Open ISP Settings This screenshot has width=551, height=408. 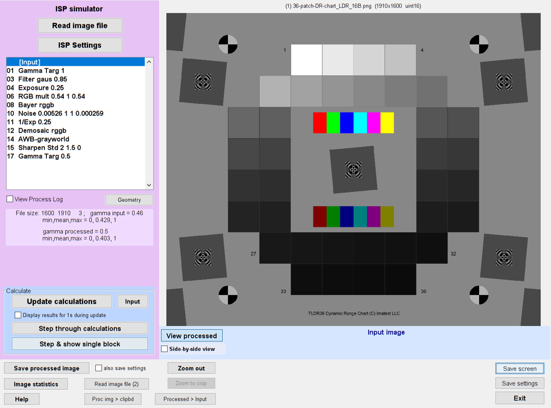(x=80, y=45)
